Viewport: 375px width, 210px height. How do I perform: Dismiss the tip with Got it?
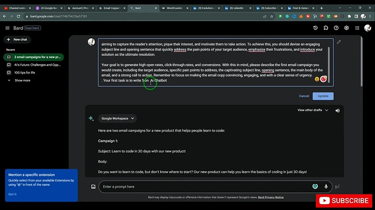[x=13, y=194]
